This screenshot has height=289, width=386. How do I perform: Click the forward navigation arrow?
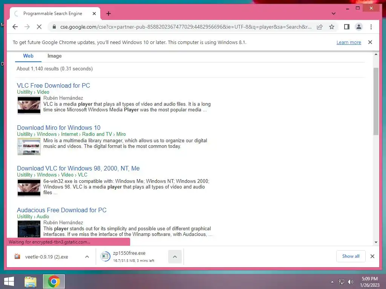(x=27, y=27)
